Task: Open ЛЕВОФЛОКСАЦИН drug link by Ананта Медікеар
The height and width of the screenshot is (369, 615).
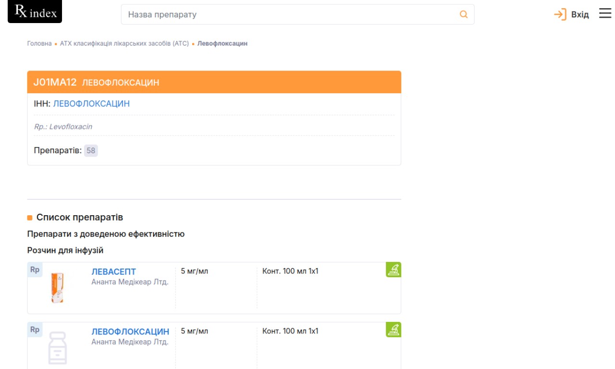Action: pos(130,332)
